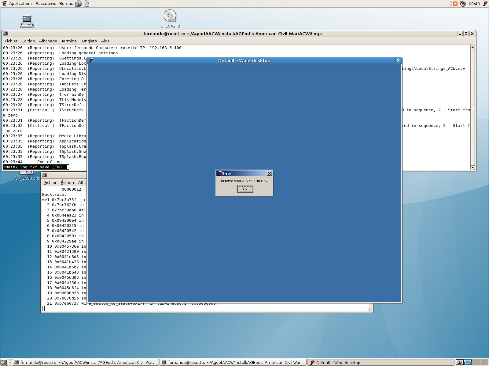Open the Terminal menu in log terminal
This screenshot has width=489, height=366.
(69, 41)
